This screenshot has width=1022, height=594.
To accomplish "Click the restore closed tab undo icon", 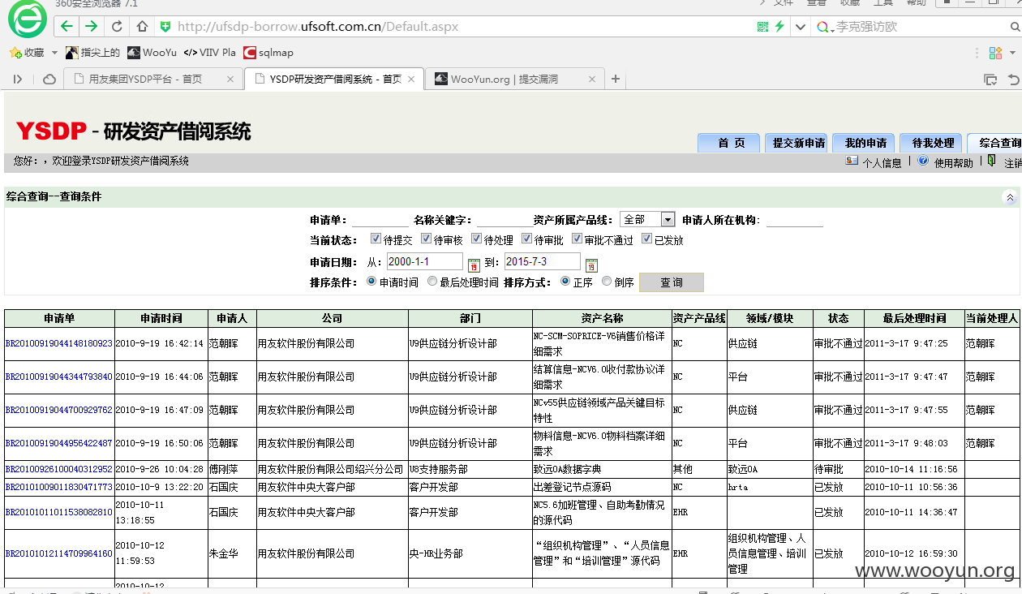I will (1014, 80).
